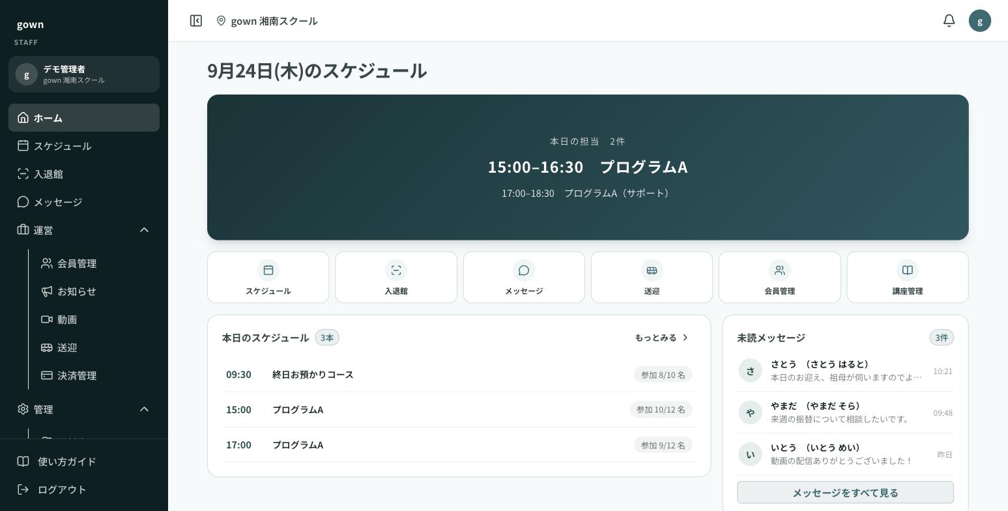Click the scan icon next to 入退館 in sidebar
Screen dimensions: 1008x511
(x=23, y=174)
